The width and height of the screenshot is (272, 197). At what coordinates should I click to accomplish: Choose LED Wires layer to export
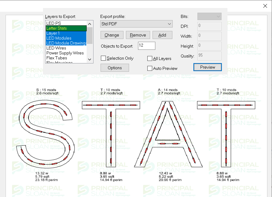[56, 48]
